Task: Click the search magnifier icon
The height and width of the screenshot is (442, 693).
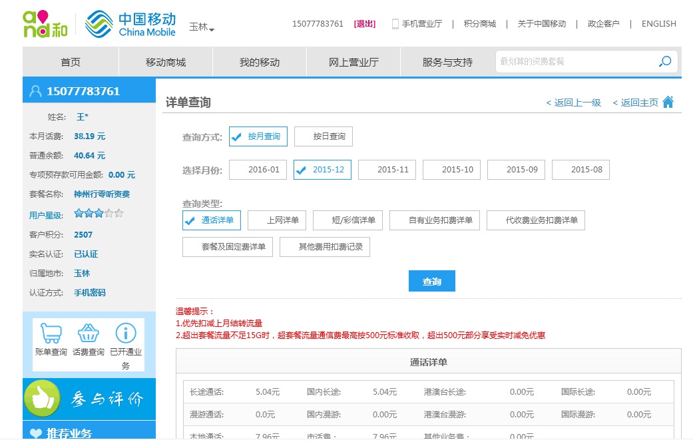Action: tap(664, 62)
